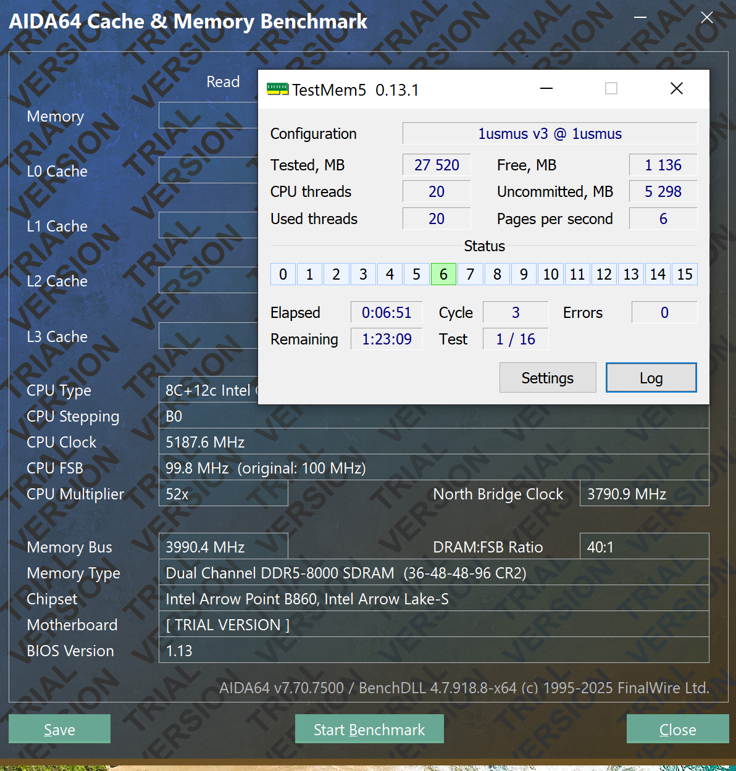Select status thread cell 7

470,274
